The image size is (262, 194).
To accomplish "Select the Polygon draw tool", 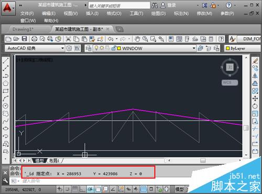I will pyautogui.click(x=6, y=83).
